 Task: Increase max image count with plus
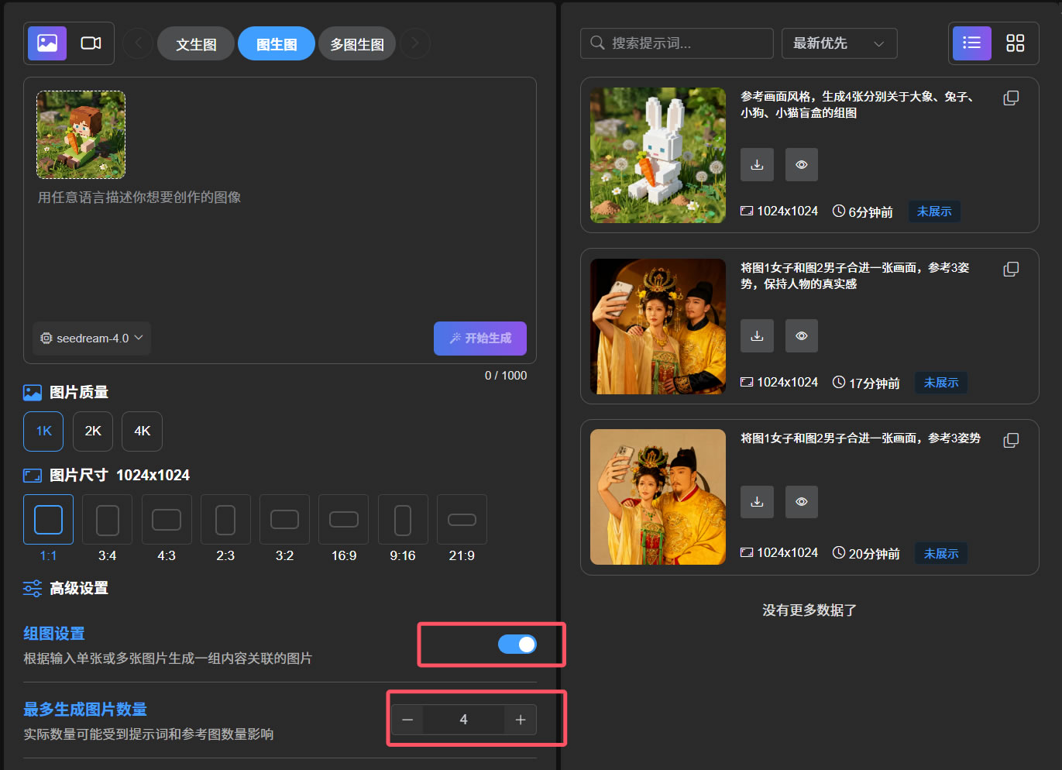tap(521, 720)
